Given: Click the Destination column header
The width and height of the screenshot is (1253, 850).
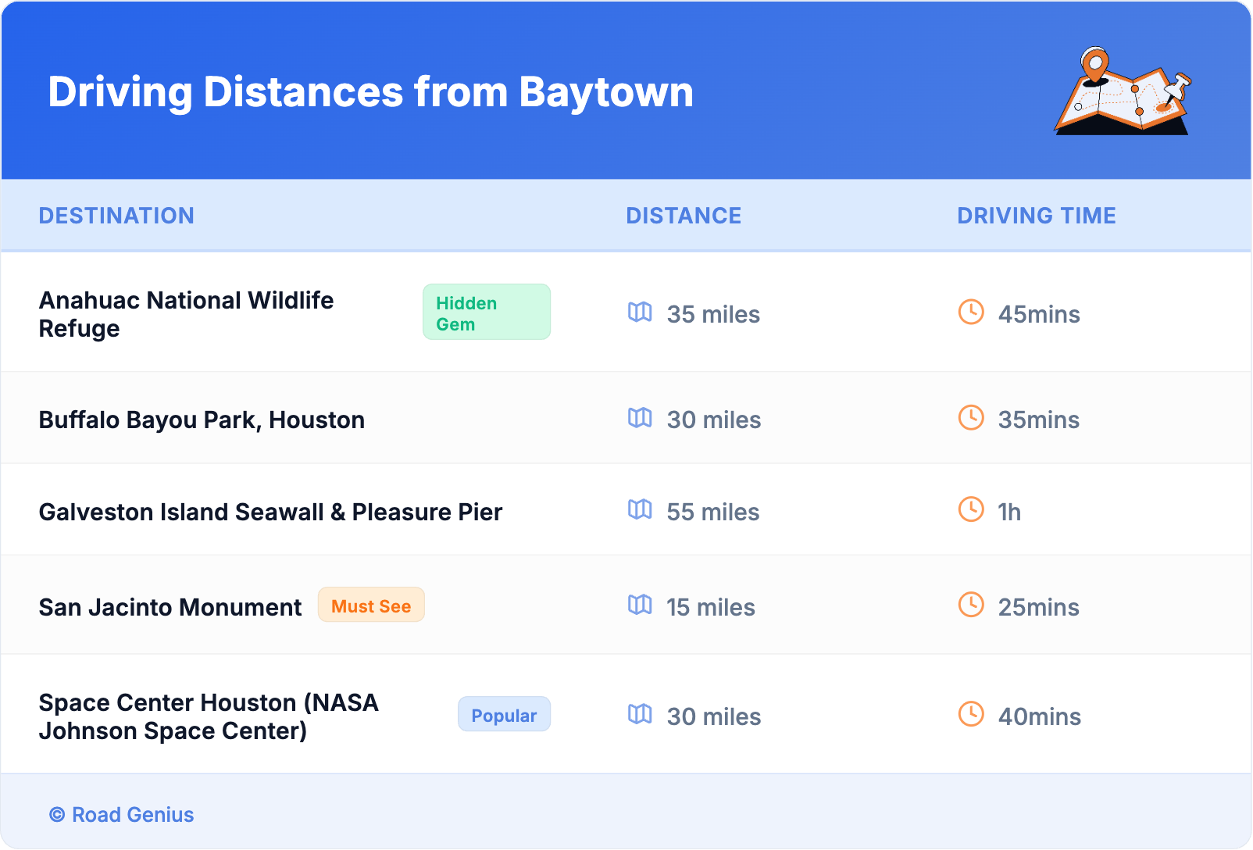Looking at the screenshot, I should (116, 216).
